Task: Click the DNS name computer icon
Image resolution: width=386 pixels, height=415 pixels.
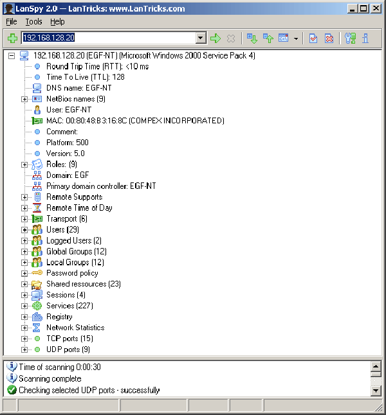Action: 37,88
